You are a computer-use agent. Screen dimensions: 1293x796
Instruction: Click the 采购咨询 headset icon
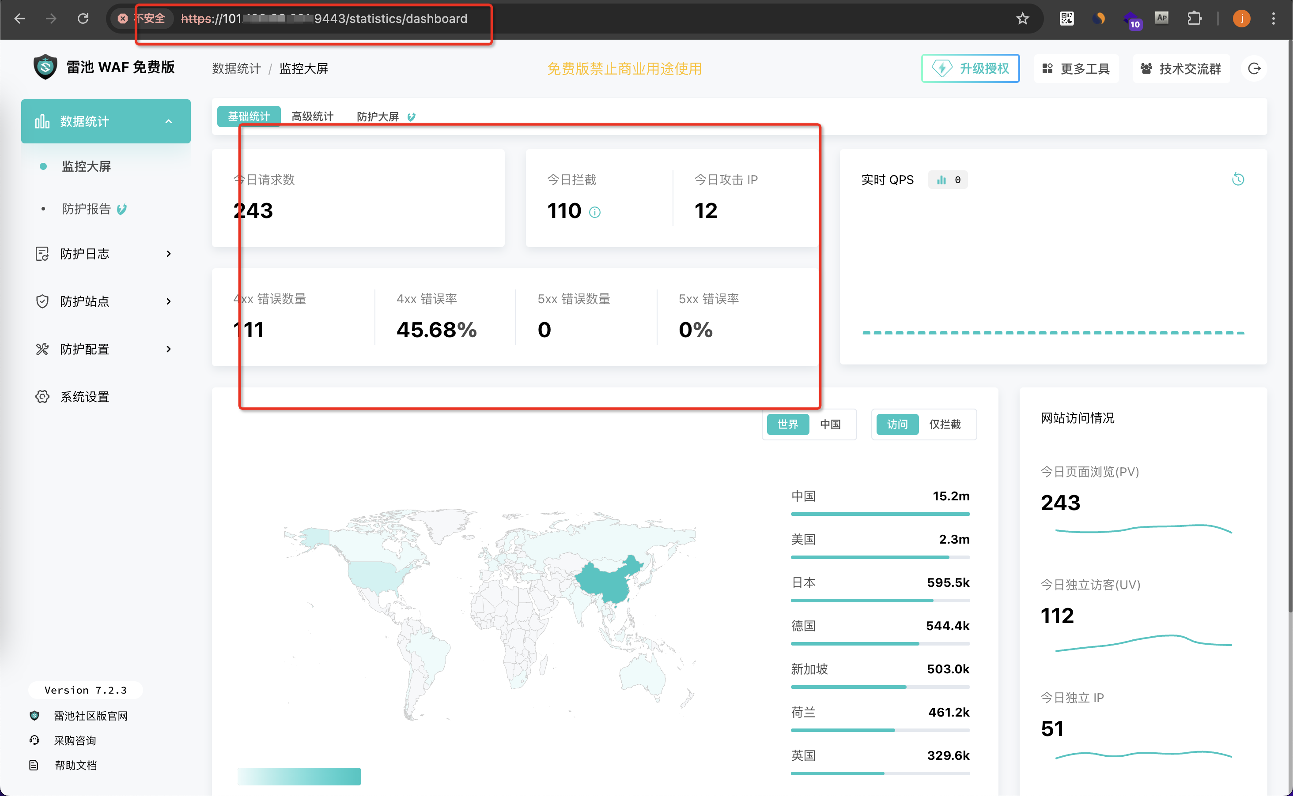tap(34, 740)
